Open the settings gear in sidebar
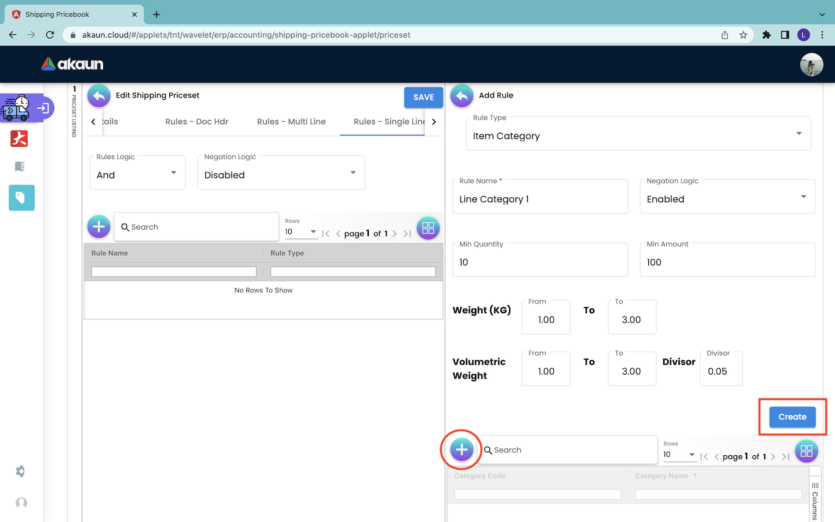Screen dimensions: 835x522 [x=21, y=472]
